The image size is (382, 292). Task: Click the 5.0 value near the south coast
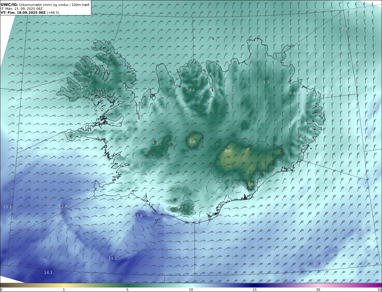184,208
